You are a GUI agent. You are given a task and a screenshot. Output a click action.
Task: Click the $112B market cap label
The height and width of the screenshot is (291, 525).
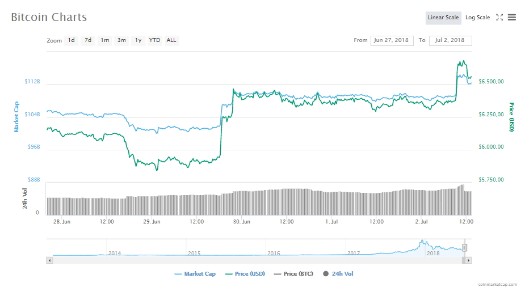(x=32, y=82)
